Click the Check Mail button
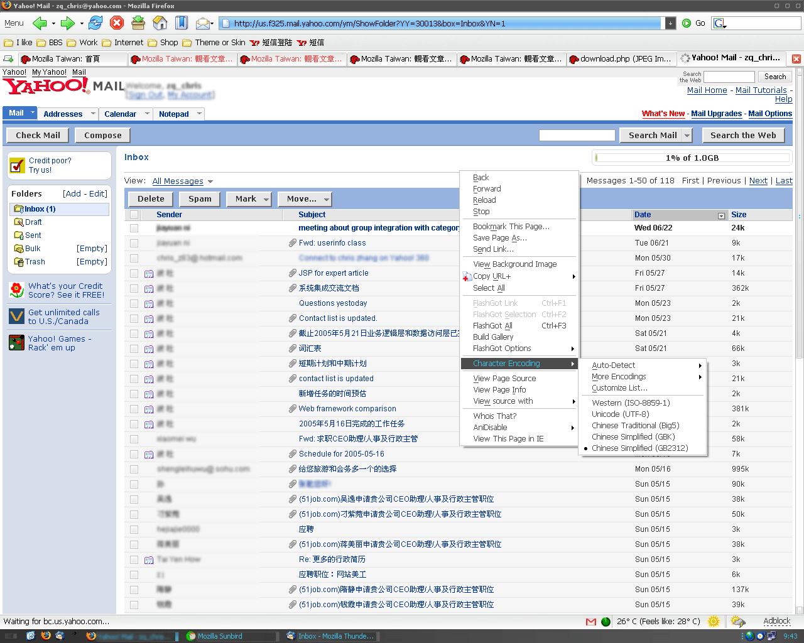Screen dimensions: 804x643 pyautogui.click(x=38, y=136)
